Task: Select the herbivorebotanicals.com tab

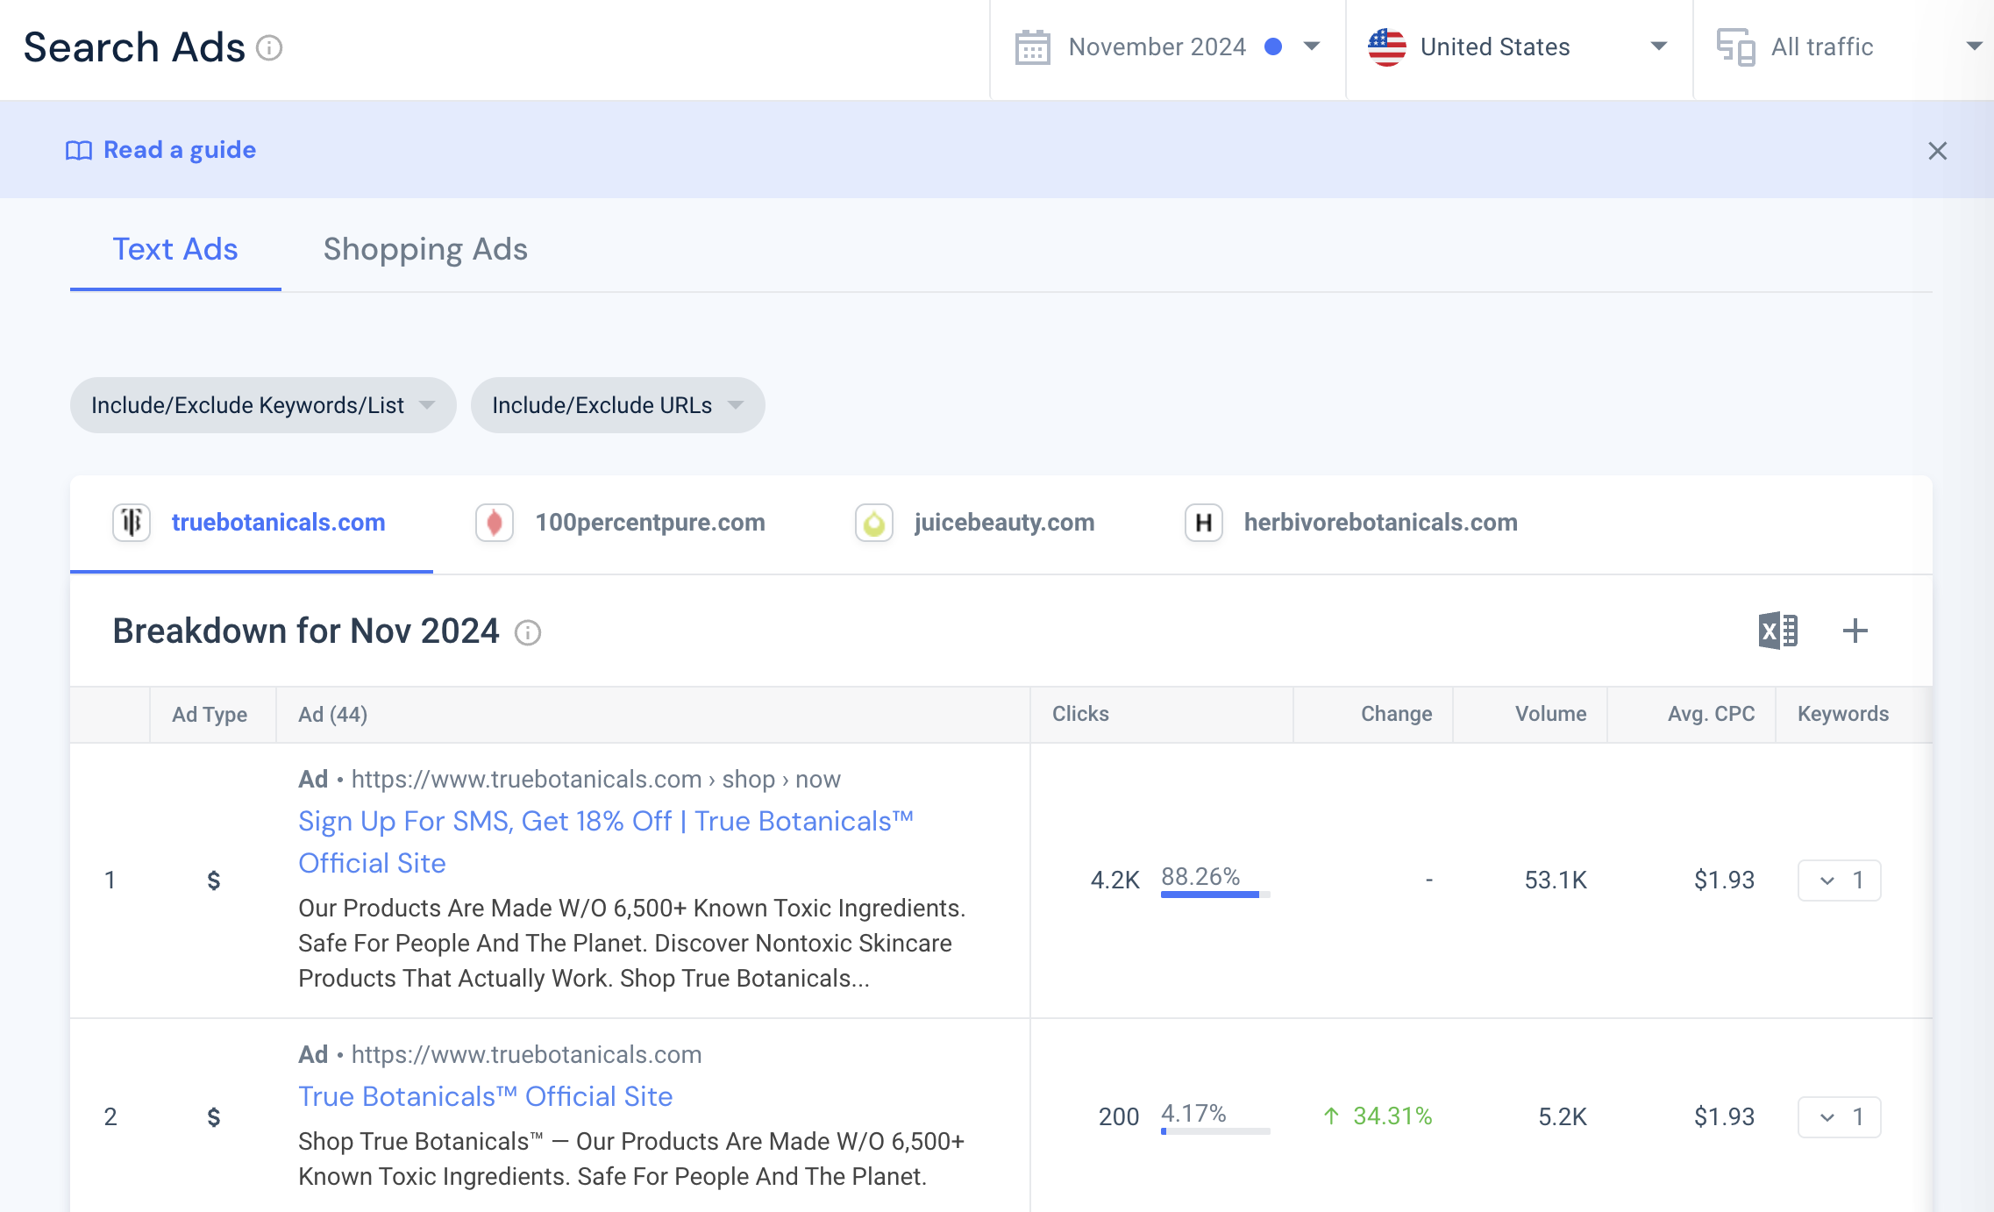Action: tap(1379, 523)
